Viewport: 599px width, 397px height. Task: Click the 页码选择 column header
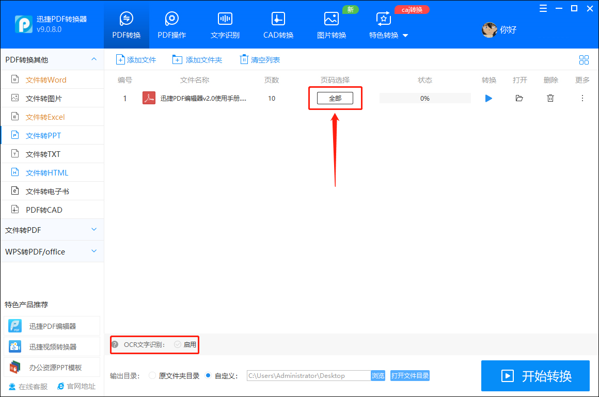click(335, 80)
